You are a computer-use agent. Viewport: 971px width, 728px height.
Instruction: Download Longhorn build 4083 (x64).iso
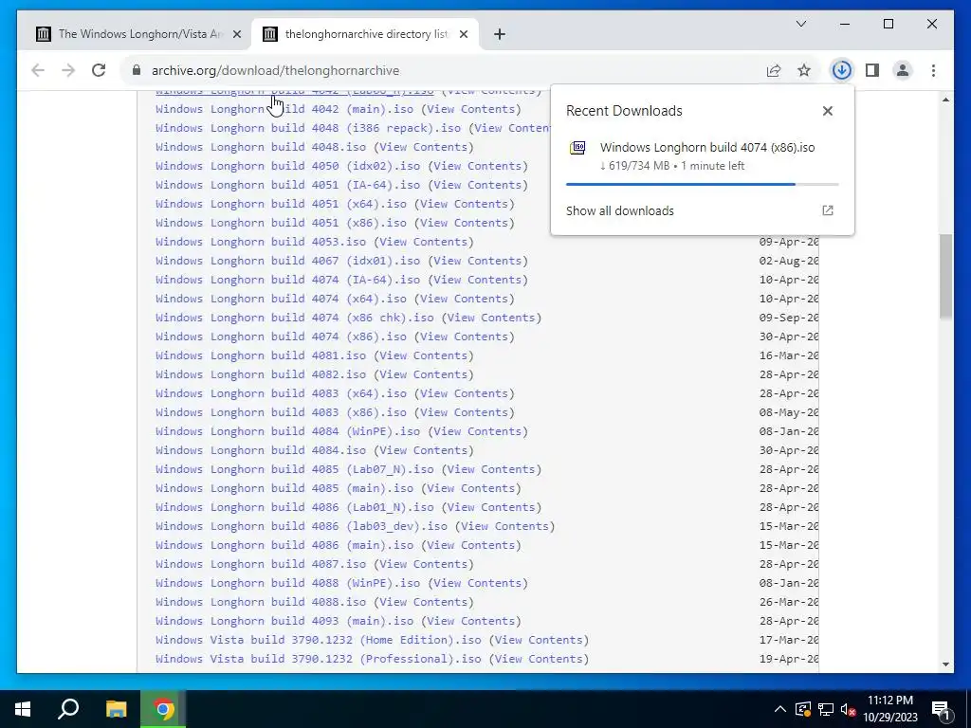281,393
